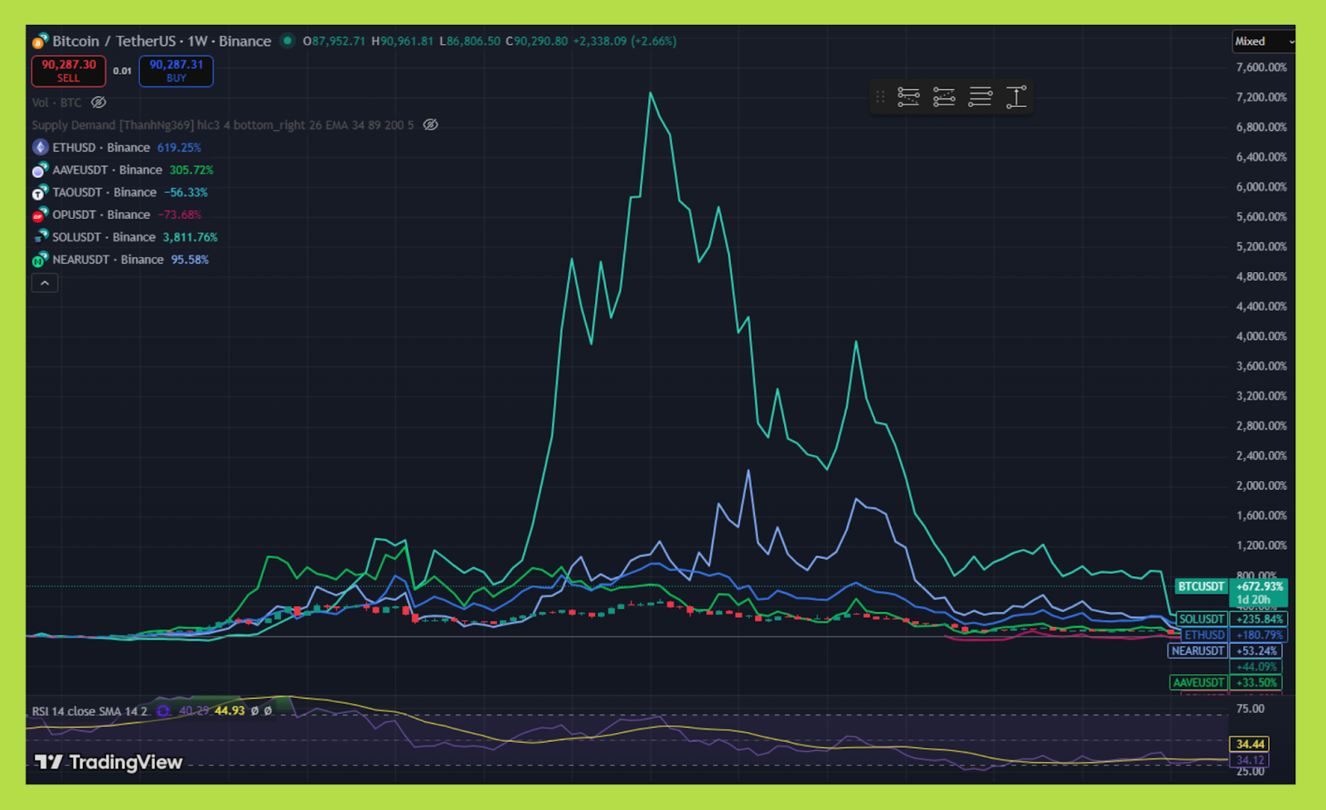Screen dimensions: 1326x810
Task: Click the first align icon in floating toolbar
Action: pyautogui.click(x=908, y=98)
